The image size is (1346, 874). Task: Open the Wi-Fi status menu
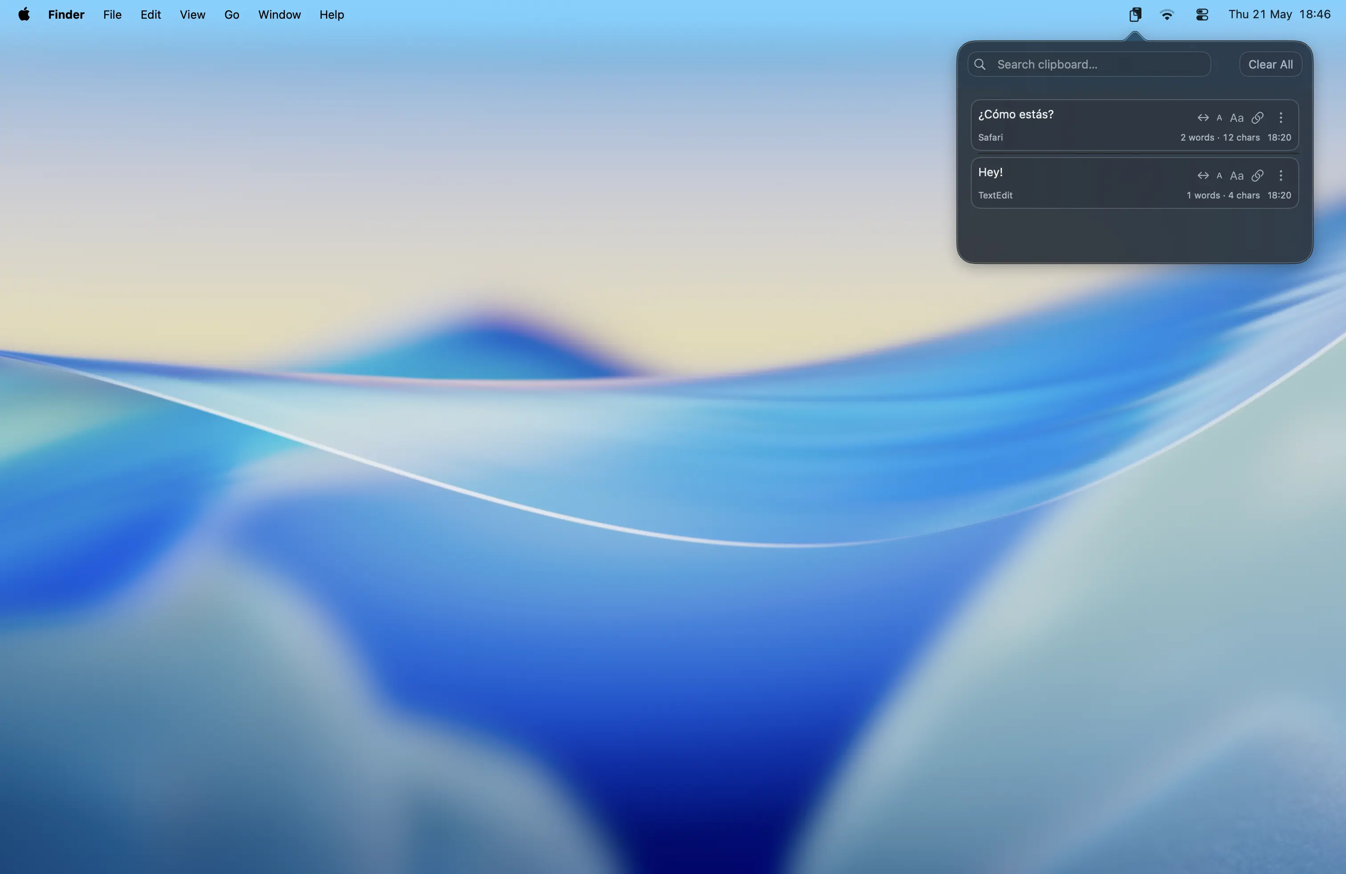click(x=1167, y=15)
